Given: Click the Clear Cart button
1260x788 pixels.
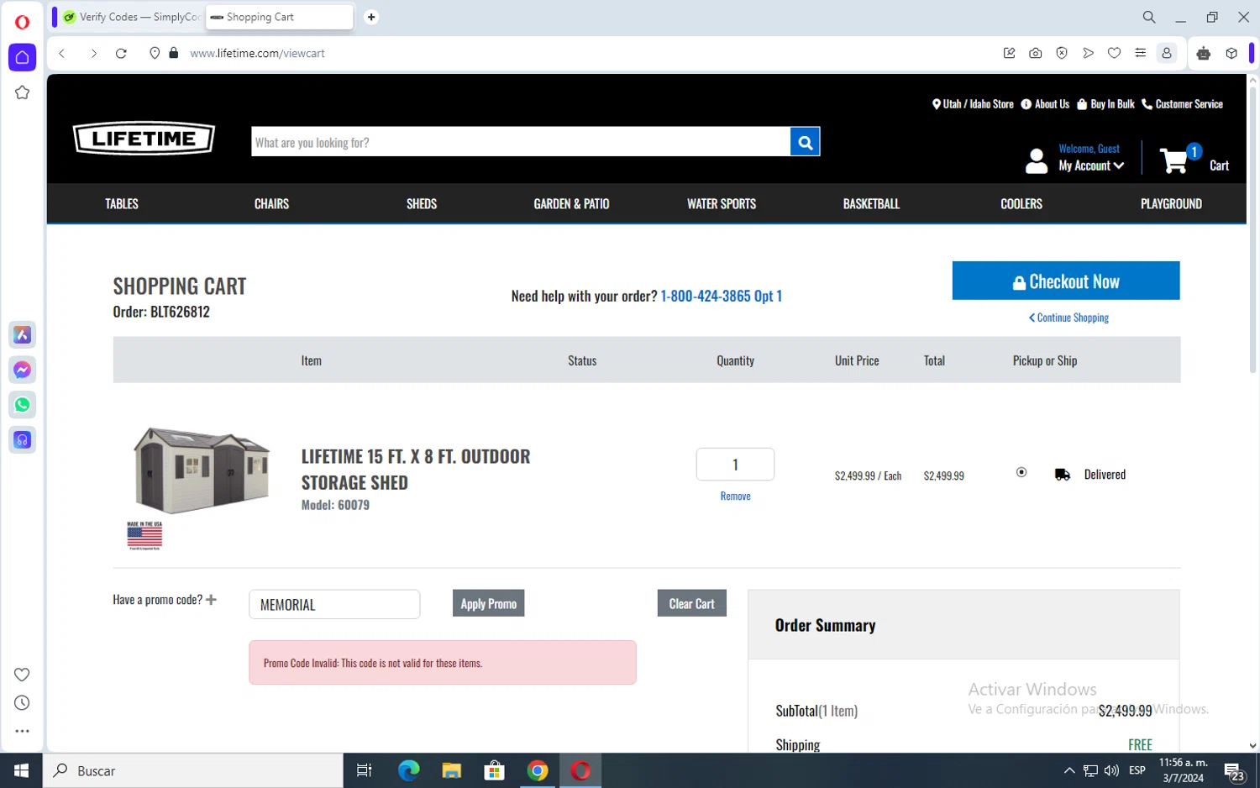Looking at the screenshot, I should click(691, 603).
